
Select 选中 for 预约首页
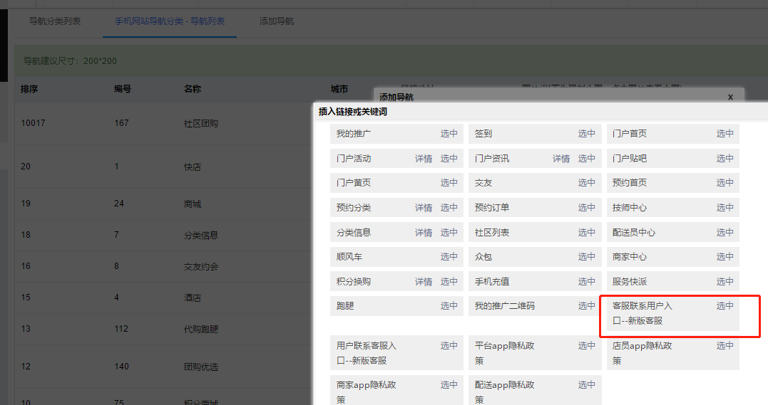click(725, 182)
